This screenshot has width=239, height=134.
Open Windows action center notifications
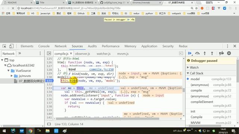[x=233, y=131]
